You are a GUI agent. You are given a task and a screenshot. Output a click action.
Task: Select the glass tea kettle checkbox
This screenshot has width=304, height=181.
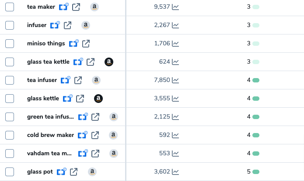point(10,62)
